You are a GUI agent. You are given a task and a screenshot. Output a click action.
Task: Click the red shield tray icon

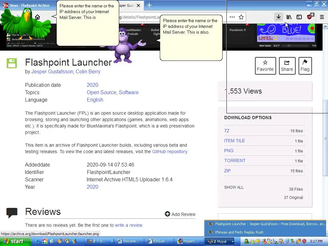[304, 241]
